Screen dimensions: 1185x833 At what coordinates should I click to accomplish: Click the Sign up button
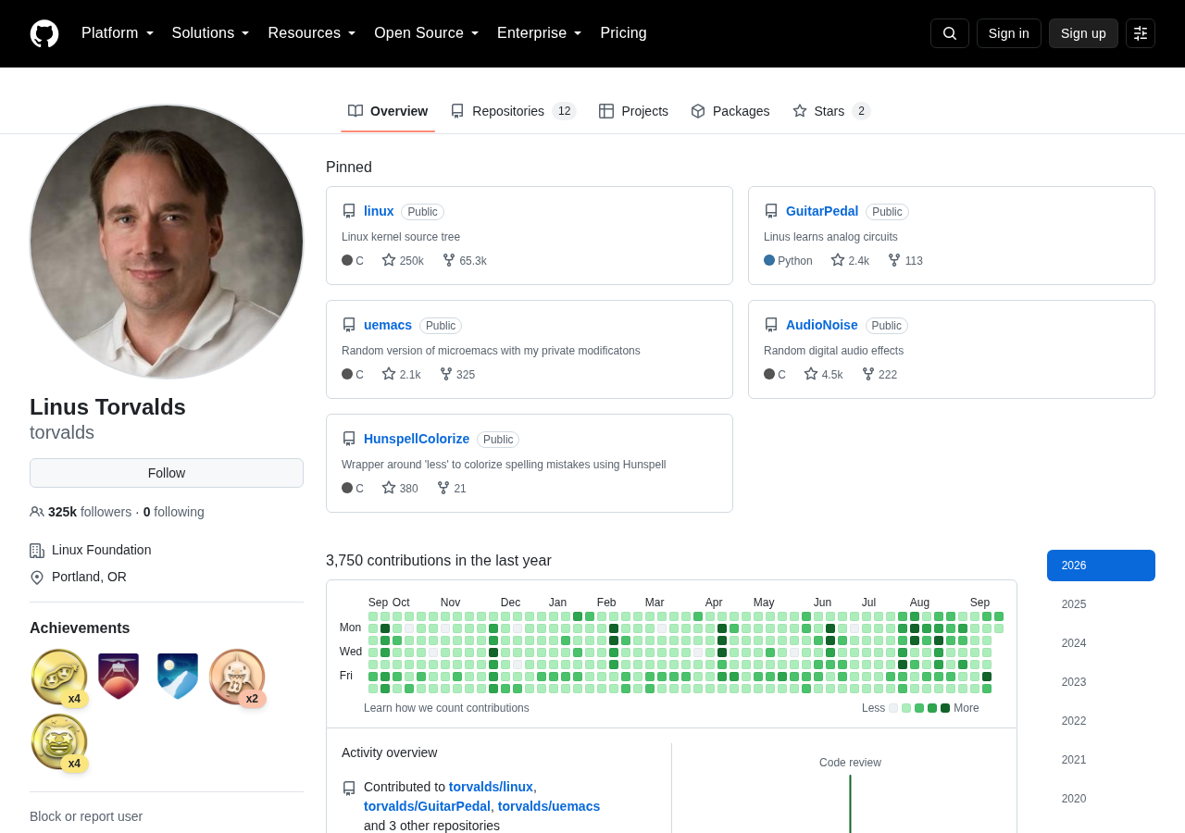[1083, 33]
